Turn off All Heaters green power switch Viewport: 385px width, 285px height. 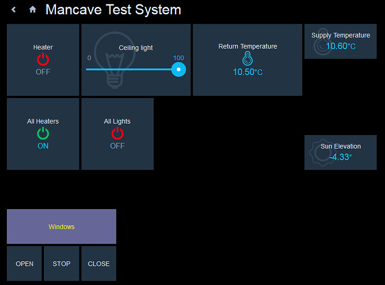[43, 133]
